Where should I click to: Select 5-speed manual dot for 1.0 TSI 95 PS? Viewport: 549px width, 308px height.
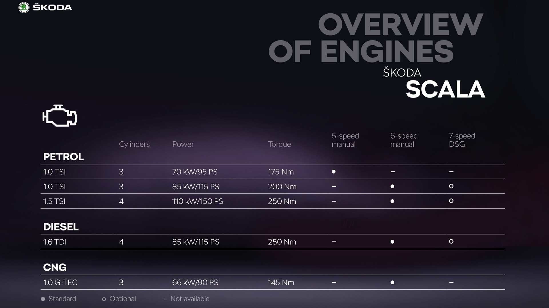coord(334,172)
